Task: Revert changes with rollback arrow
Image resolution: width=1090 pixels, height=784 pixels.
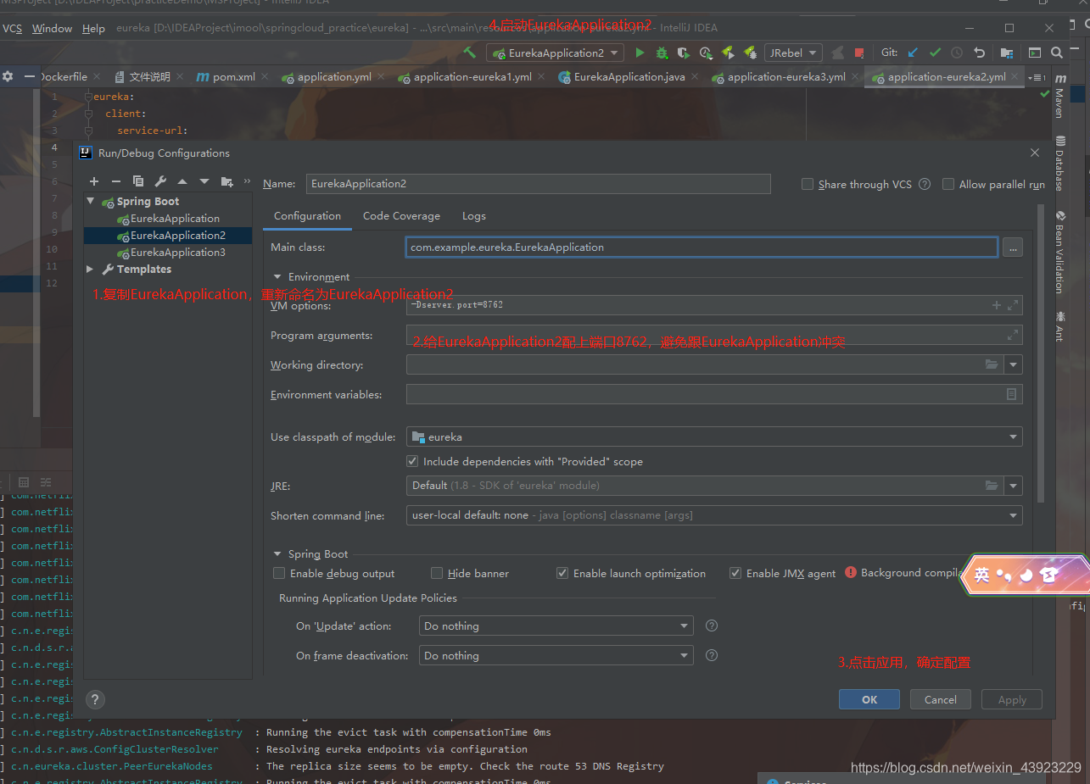Action: (980, 53)
